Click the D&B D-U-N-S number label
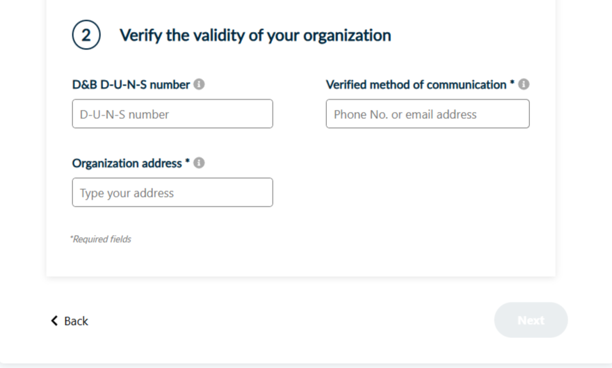 131,85
